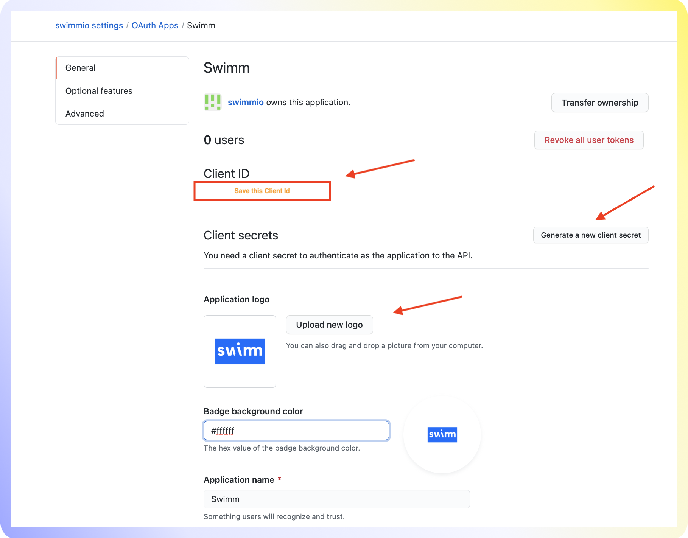This screenshot has height=538, width=688.
Task: Click the drag and drop picture hint text
Action: tap(384, 345)
